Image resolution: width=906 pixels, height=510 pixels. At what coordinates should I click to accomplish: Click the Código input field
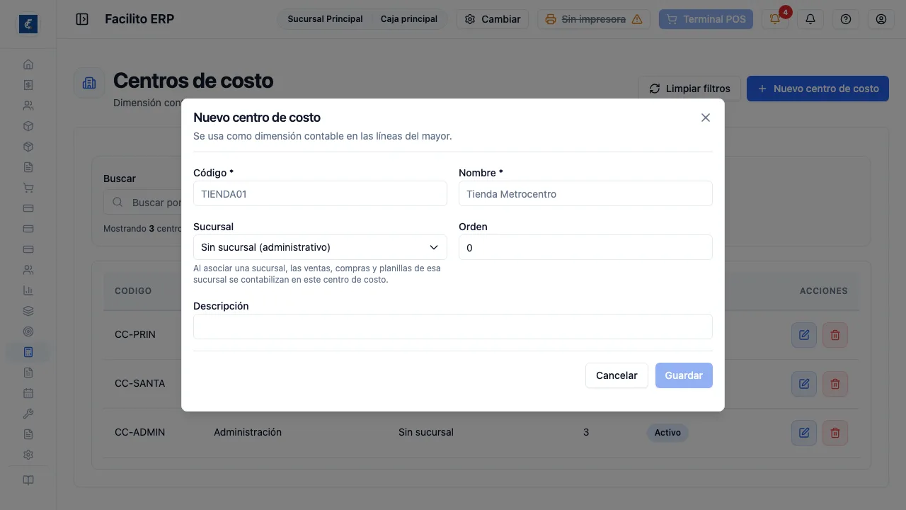[x=320, y=193]
